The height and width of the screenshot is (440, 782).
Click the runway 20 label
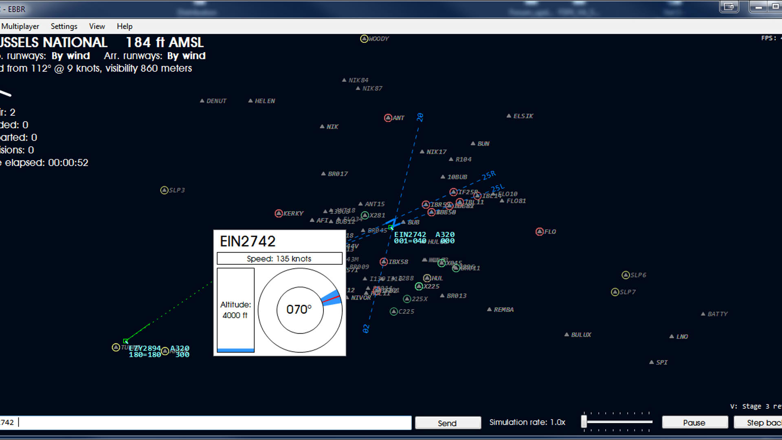[420, 117]
